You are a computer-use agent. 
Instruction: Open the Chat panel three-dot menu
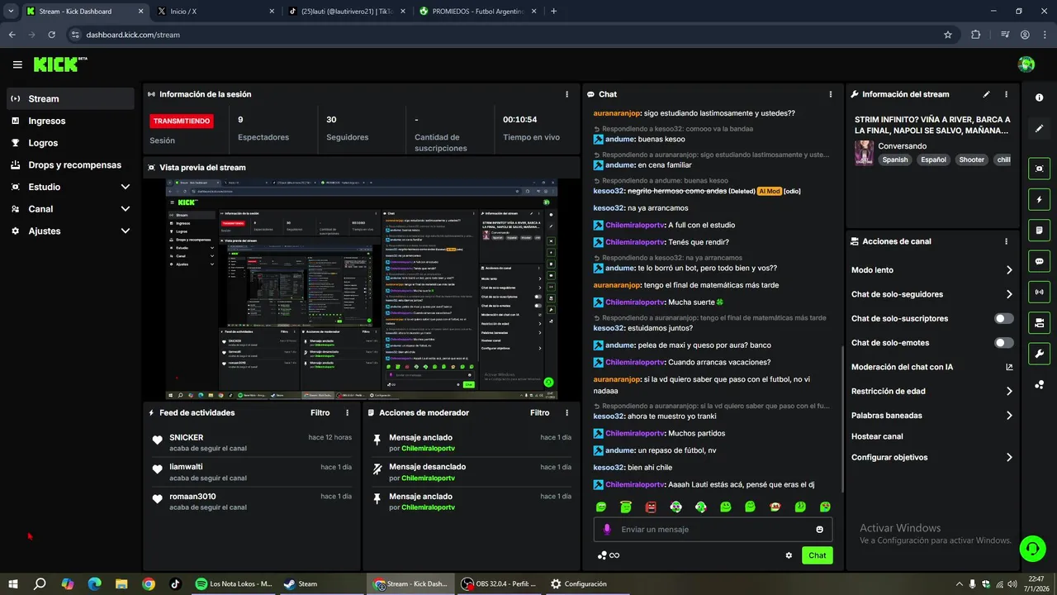pyautogui.click(x=831, y=94)
